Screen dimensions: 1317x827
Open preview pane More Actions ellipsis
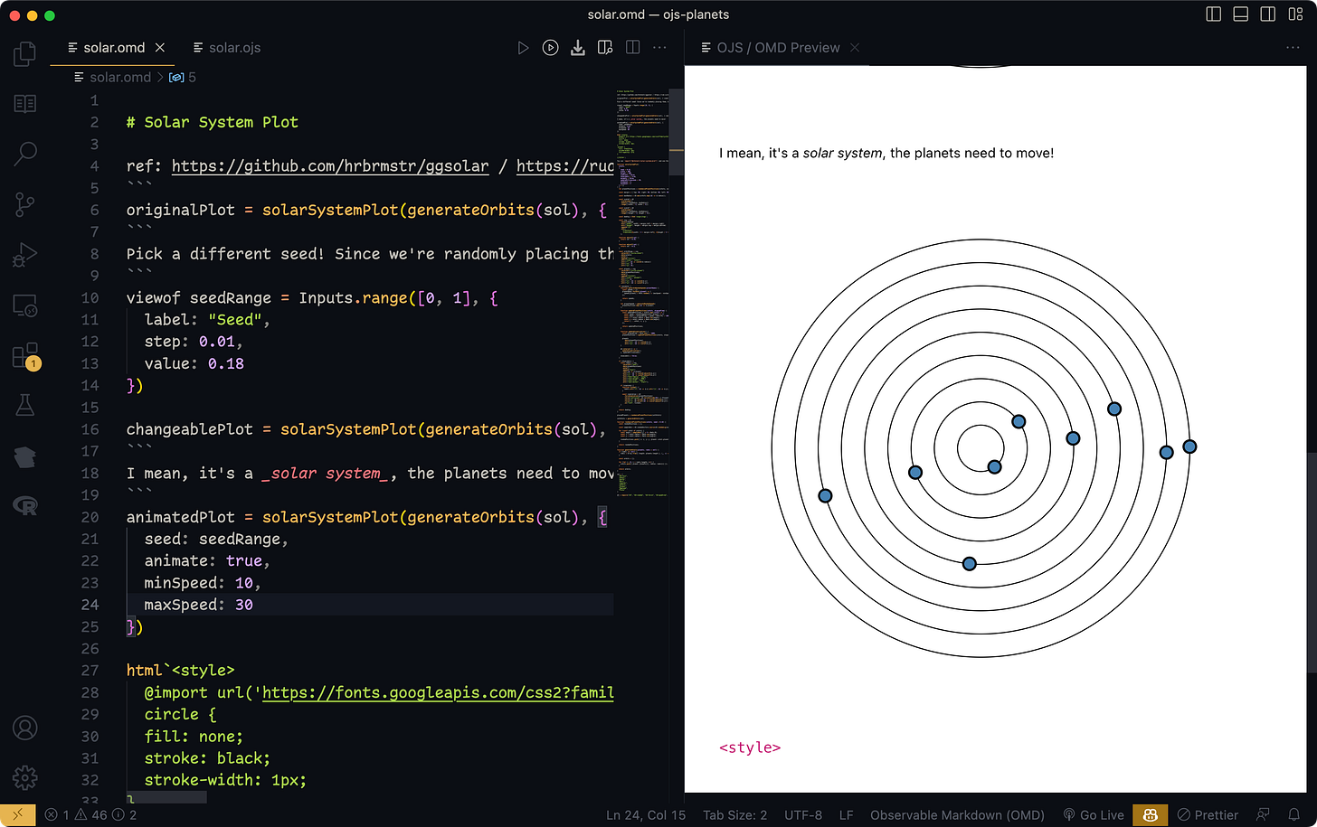(1293, 48)
